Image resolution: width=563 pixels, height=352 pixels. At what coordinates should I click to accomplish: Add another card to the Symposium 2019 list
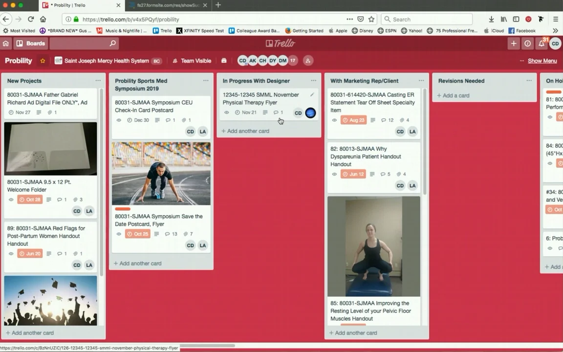pyautogui.click(x=137, y=264)
